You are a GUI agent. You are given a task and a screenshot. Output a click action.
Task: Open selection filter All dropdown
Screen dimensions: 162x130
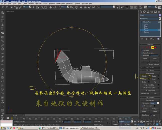30,7
